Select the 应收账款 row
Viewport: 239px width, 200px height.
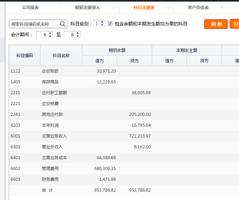click(x=50, y=71)
